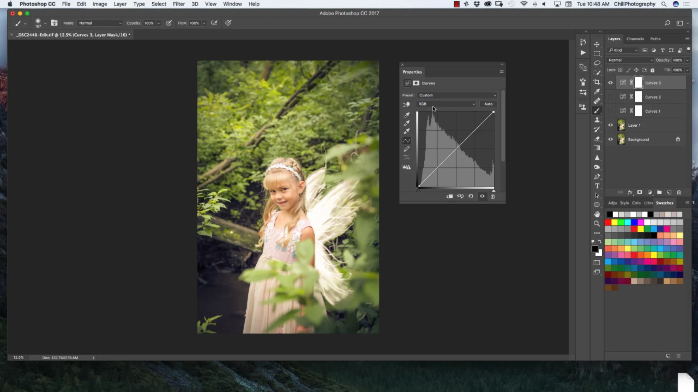Select the Clone Stamp tool
The width and height of the screenshot is (698, 392).
point(597,120)
